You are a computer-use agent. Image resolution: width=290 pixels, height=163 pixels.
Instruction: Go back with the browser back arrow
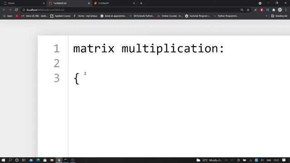tap(4, 10)
